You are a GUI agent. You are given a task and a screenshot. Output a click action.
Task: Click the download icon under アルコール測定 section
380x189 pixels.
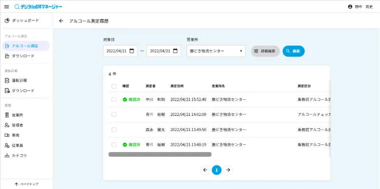point(7,56)
